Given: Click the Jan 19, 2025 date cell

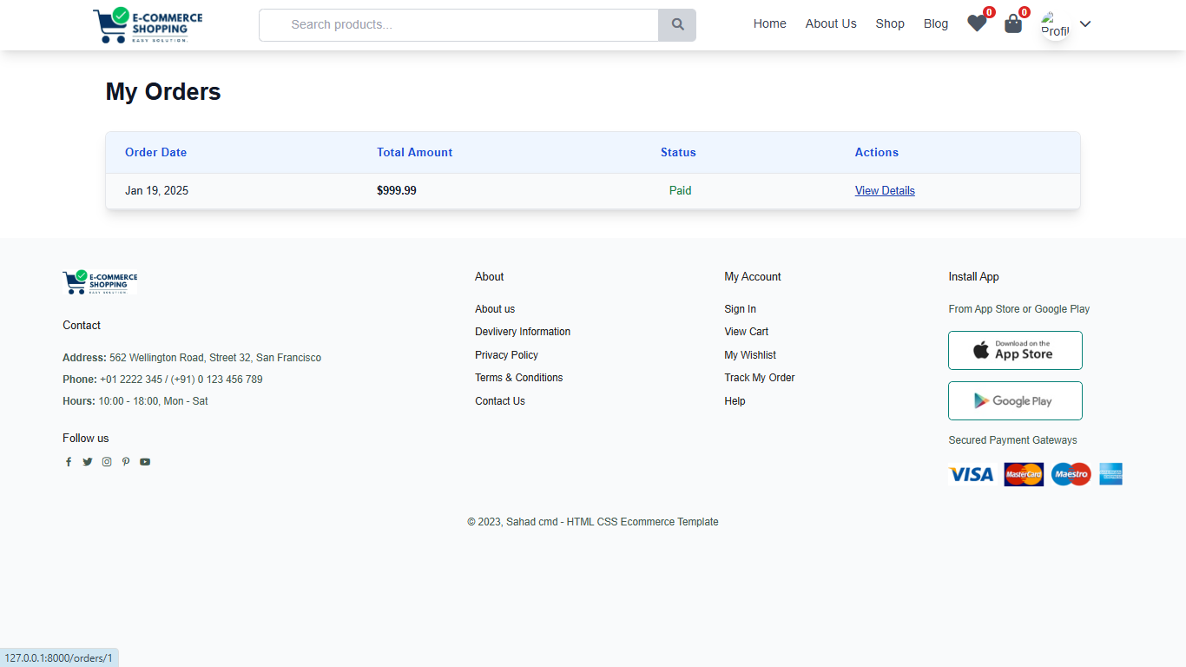Looking at the screenshot, I should 157,191.
